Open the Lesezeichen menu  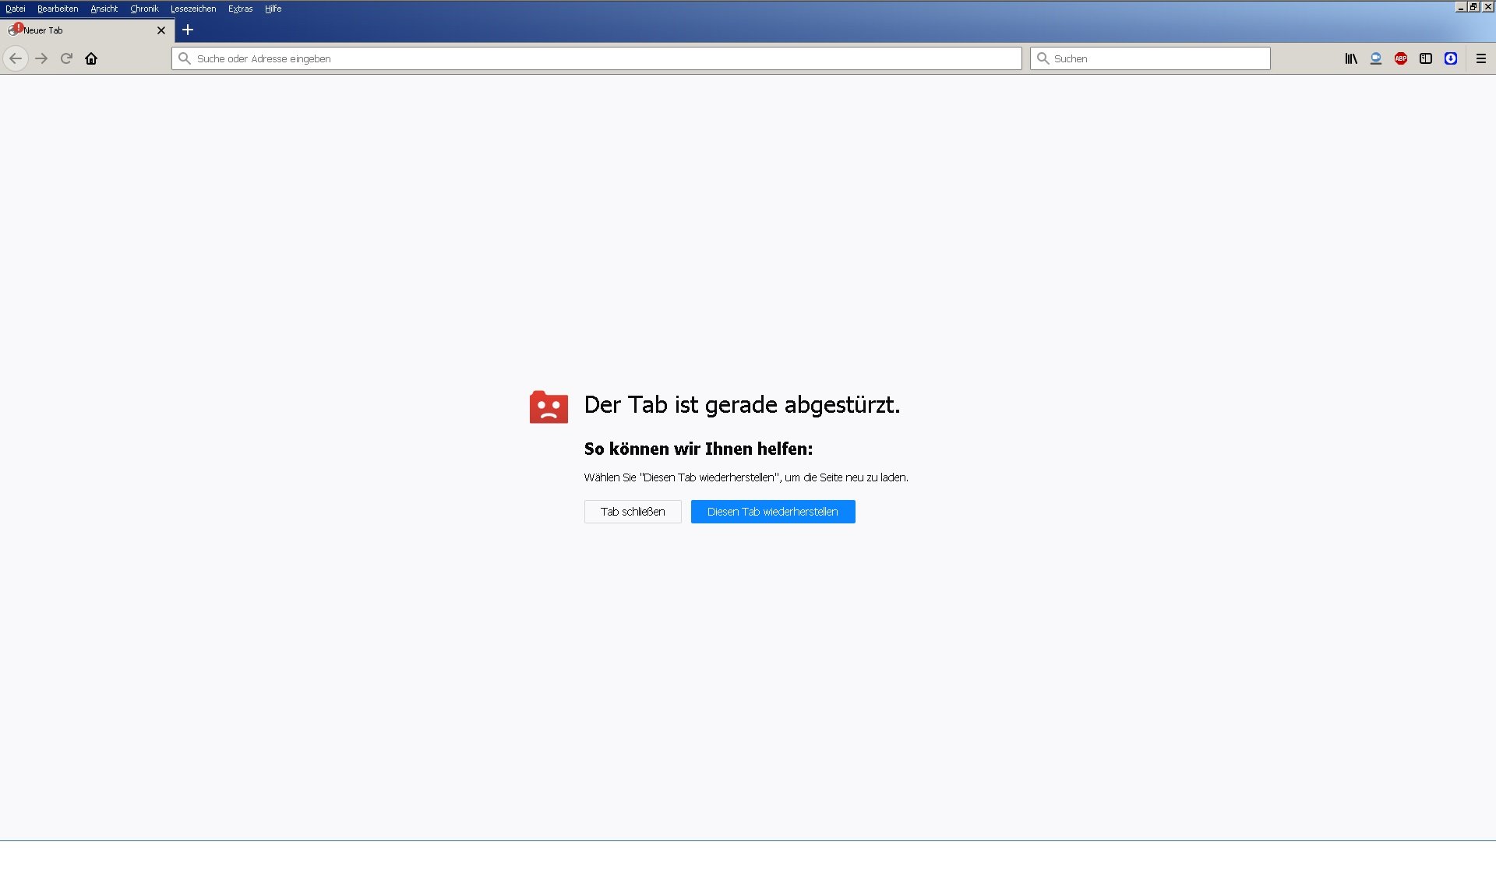coord(193,9)
